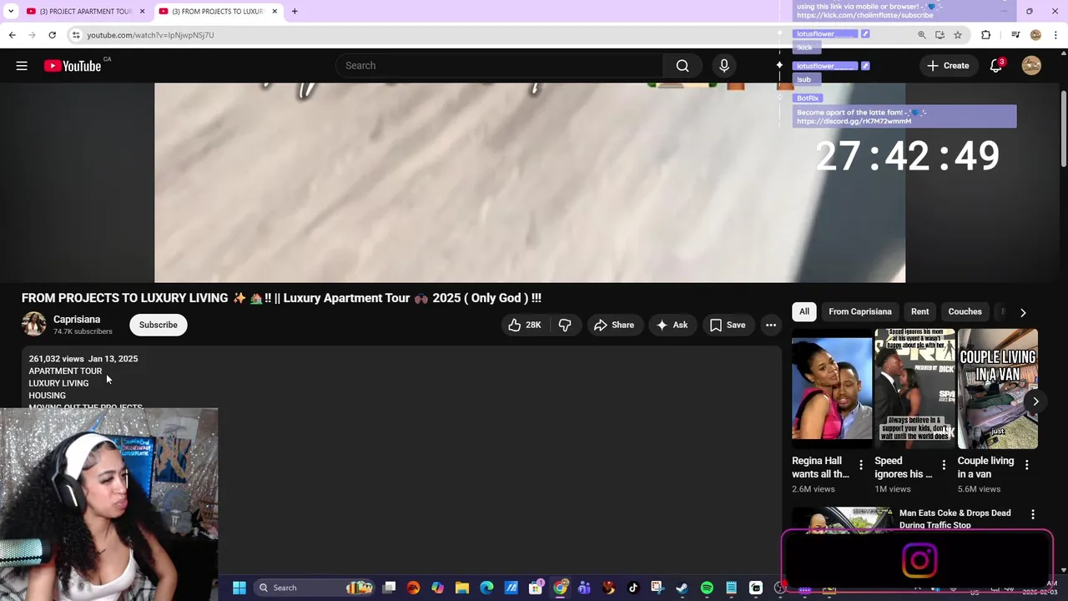The width and height of the screenshot is (1068, 601).
Task: Close the PROJECT APARTMENT TOUR tab
Action: (142, 12)
